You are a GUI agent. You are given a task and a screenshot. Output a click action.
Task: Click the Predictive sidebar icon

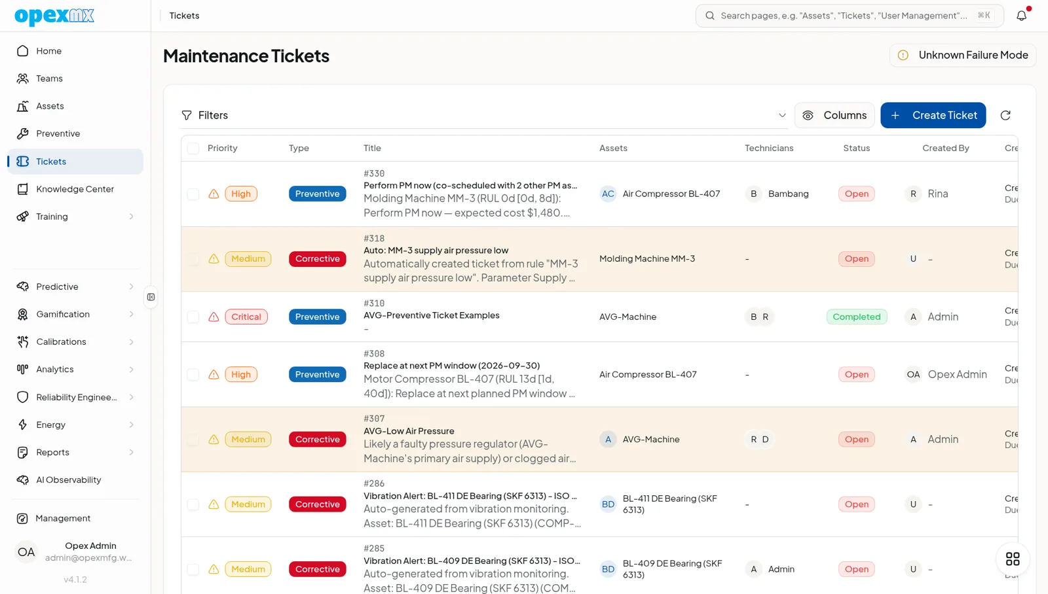pos(23,287)
